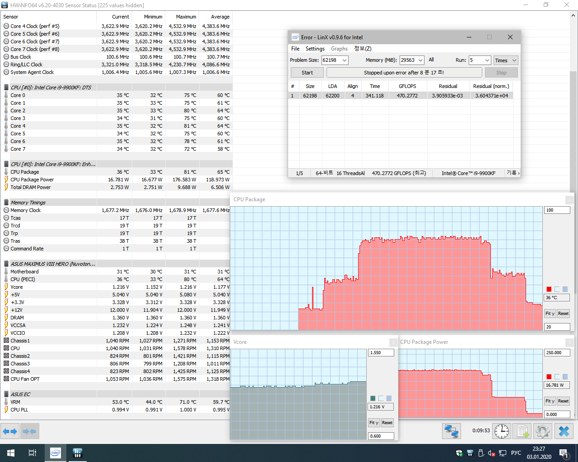Image resolution: width=578 pixels, height=462 pixels.
Task: Open the File menu in LinX
Action: click(295, 49)
